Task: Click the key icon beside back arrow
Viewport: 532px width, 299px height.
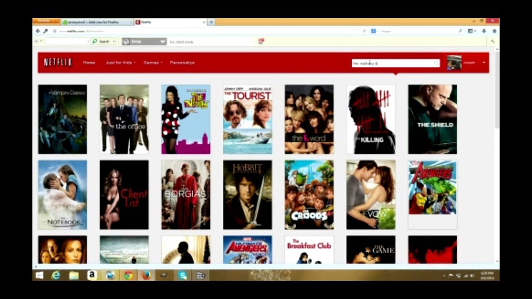Action: [45, 31]
